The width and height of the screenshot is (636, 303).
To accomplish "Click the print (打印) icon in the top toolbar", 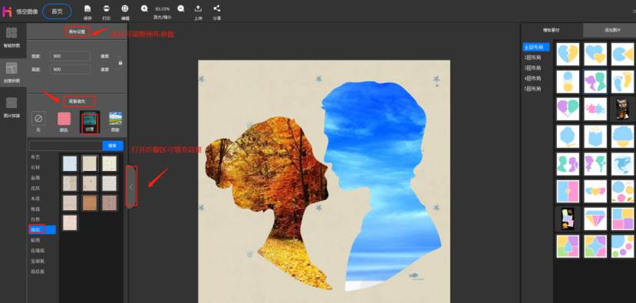I will click(x=107, y=8).
